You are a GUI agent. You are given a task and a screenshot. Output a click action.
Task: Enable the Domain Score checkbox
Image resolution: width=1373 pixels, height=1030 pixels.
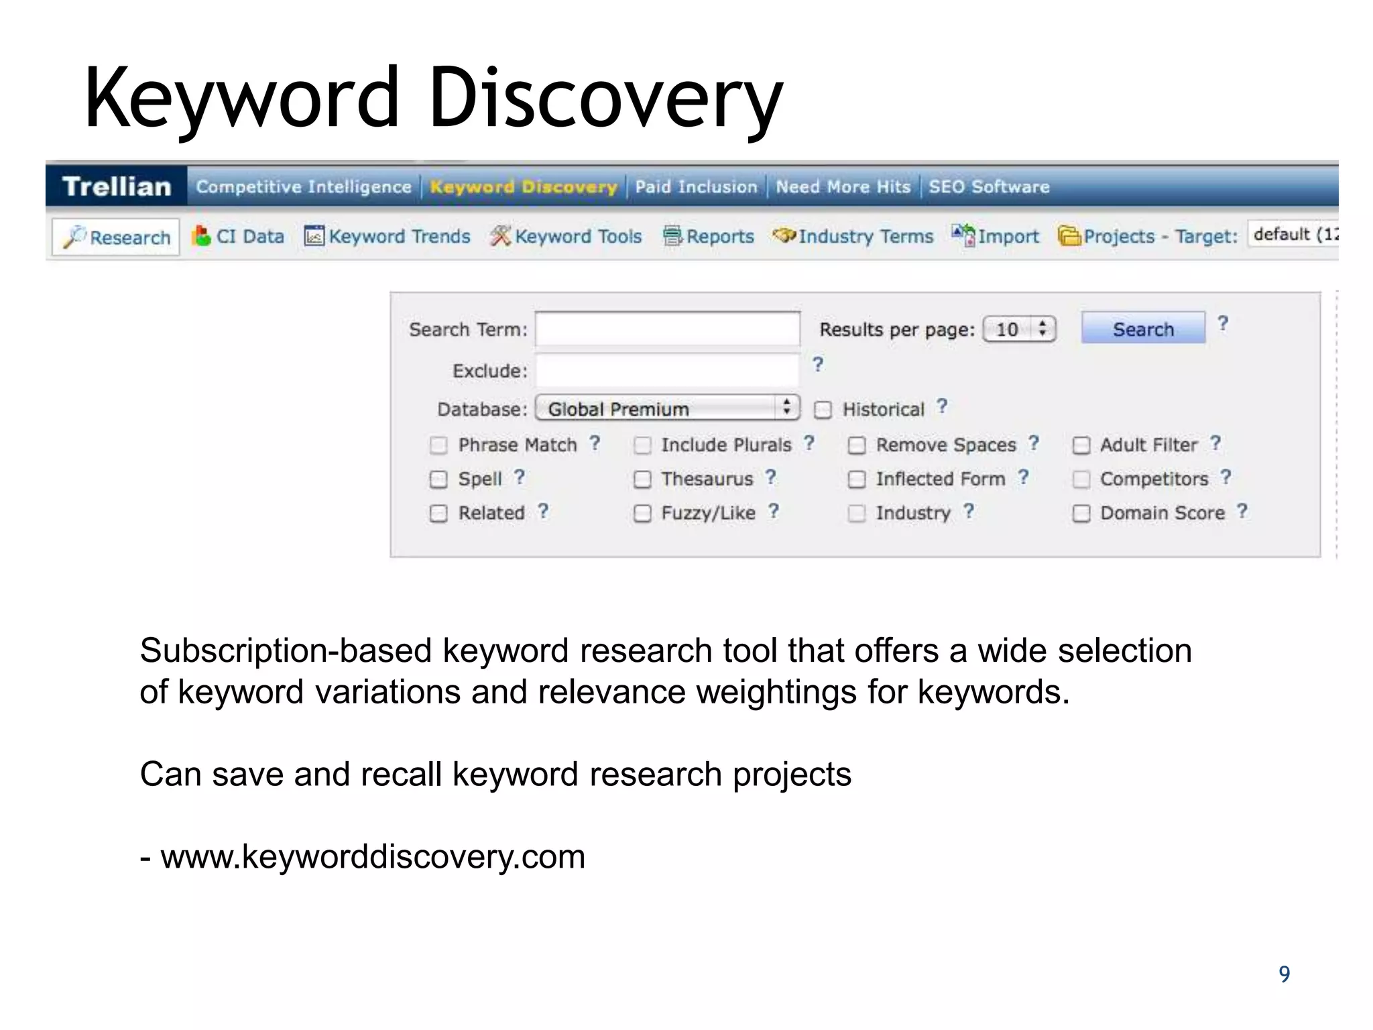(1081, 514)
